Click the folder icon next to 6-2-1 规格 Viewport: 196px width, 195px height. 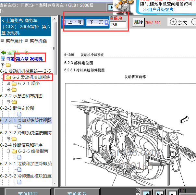coord(14,83)
